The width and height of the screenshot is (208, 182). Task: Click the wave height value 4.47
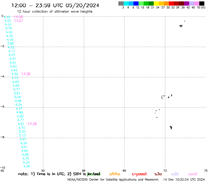19,109
